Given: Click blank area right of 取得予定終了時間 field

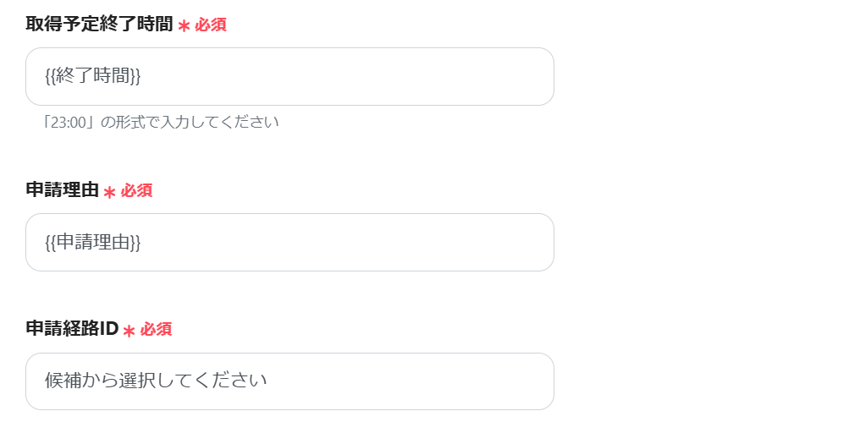Looking at the screenshot, I should 703,77.
